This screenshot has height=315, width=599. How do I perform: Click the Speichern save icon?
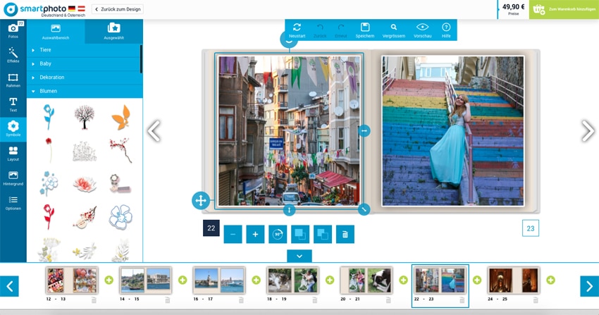365,30
